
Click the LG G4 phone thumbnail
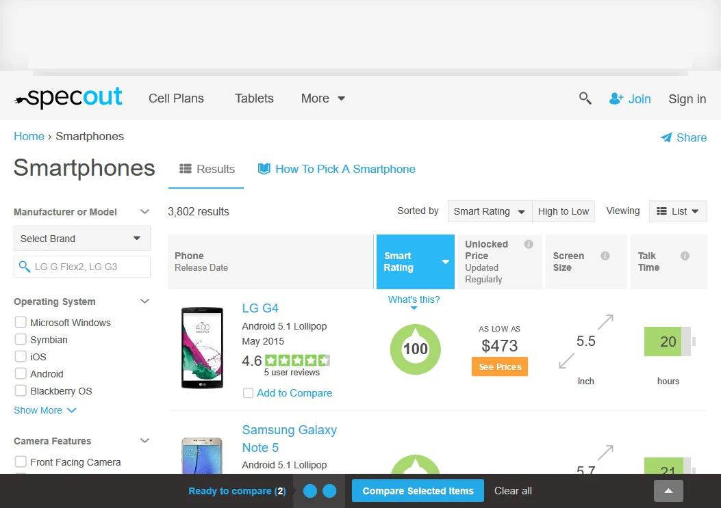click(202, 348)
